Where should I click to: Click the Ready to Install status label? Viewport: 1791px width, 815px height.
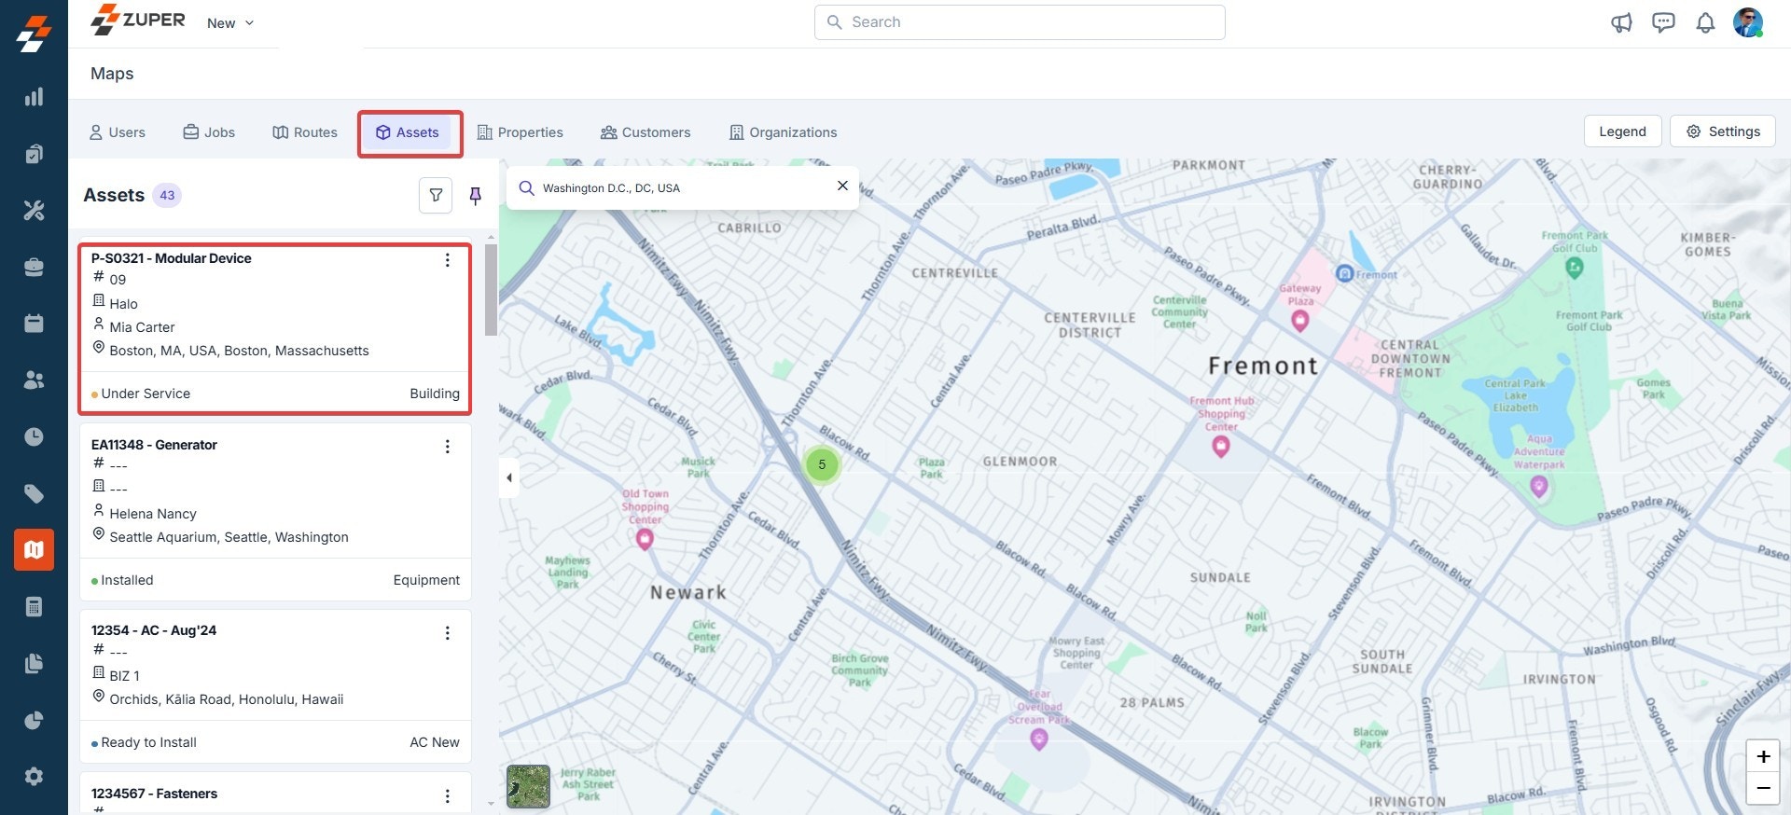coord(148,742)
